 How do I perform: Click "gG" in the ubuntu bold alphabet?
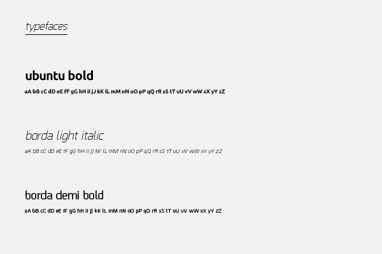click(x=74, y=91)
